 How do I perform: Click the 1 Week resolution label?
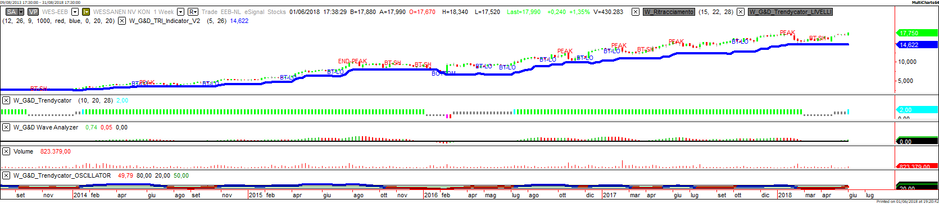(x=164, y=12)
